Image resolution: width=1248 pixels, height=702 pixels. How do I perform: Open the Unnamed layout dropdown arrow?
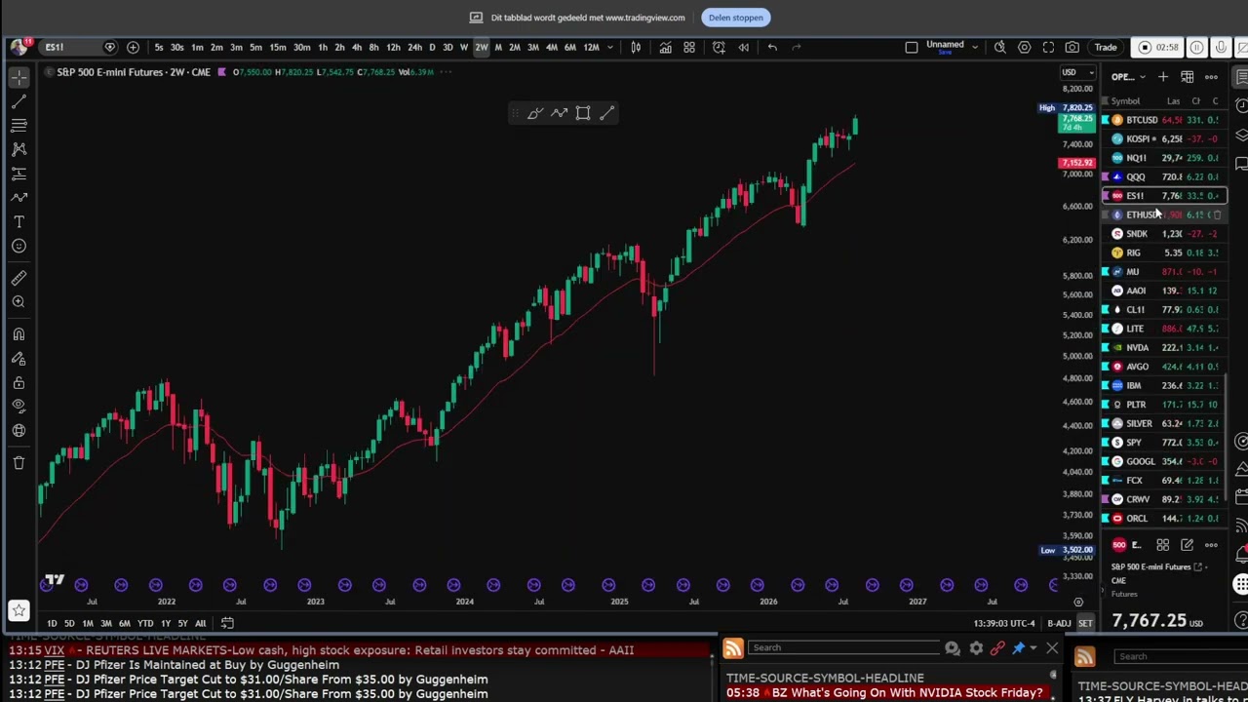point(974,47)
